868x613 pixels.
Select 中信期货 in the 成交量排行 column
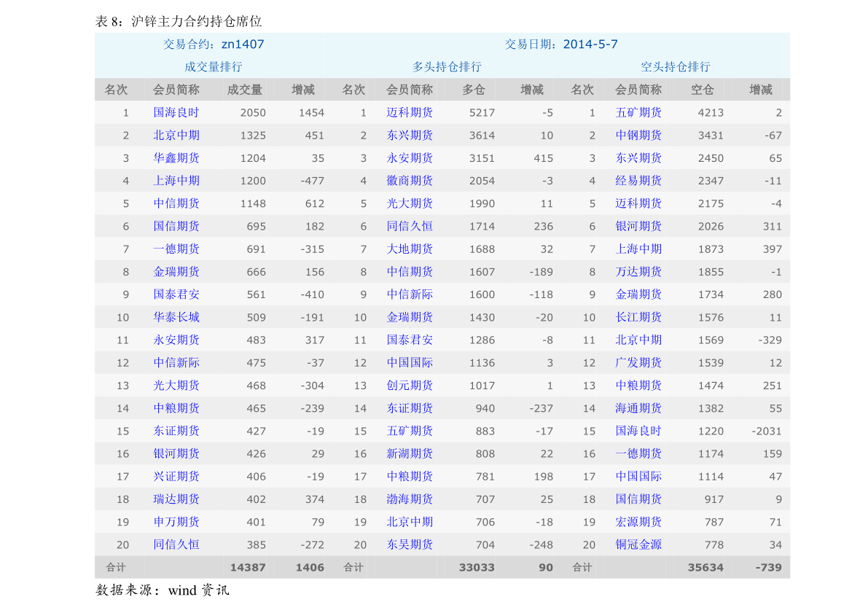point(176,203)
